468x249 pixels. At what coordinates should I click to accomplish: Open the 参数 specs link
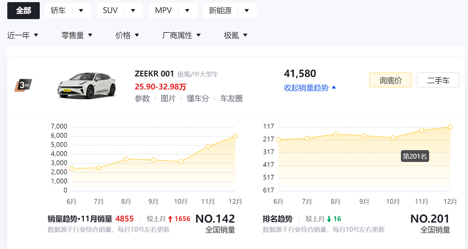[142, 99]
